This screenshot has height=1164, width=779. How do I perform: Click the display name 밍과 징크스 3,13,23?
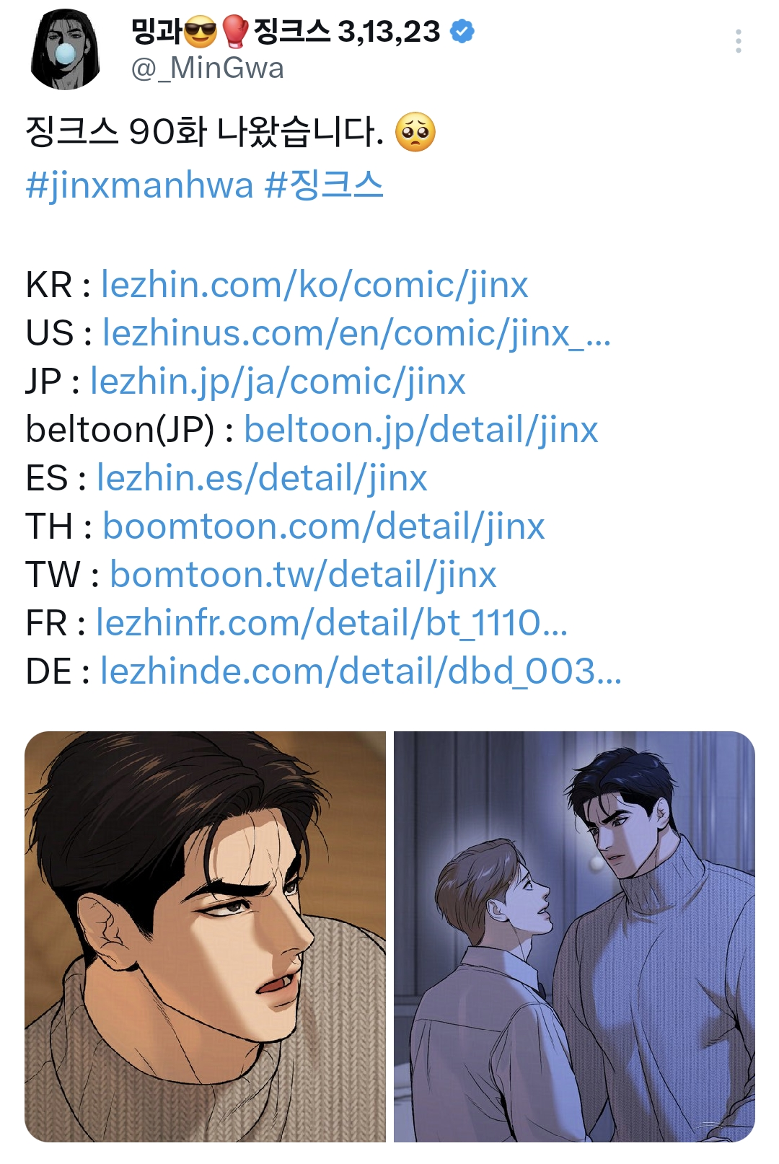[286, 32]
